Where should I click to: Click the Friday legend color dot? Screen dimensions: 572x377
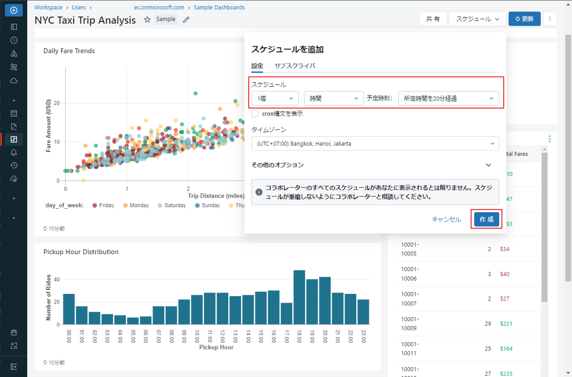click(94, 205)
